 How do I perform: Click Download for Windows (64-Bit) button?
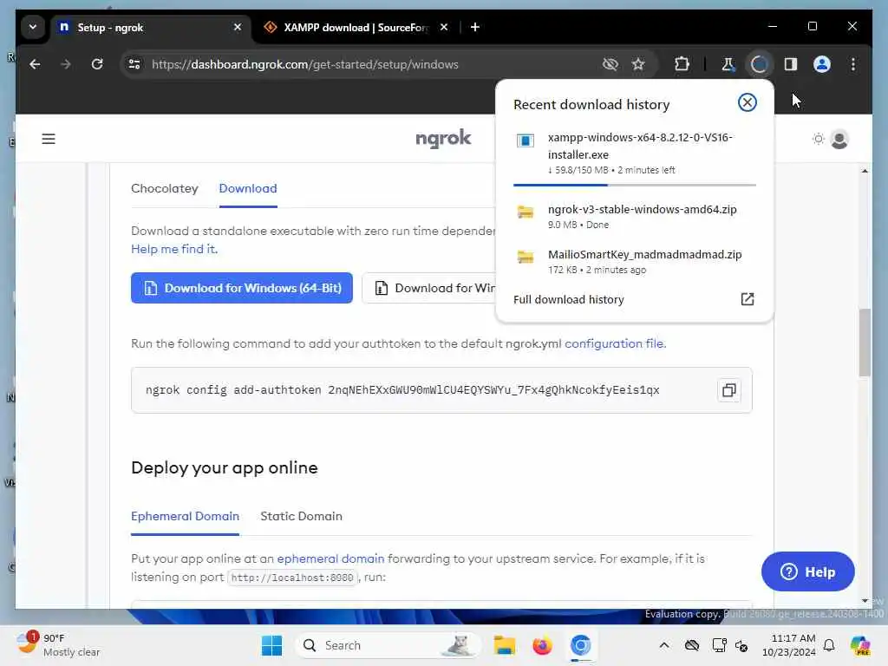pos(242,288)
